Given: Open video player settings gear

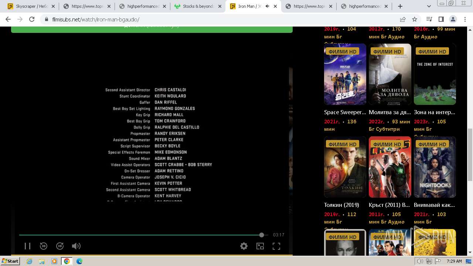Looking at the screenshot, I should click(244, 246).
